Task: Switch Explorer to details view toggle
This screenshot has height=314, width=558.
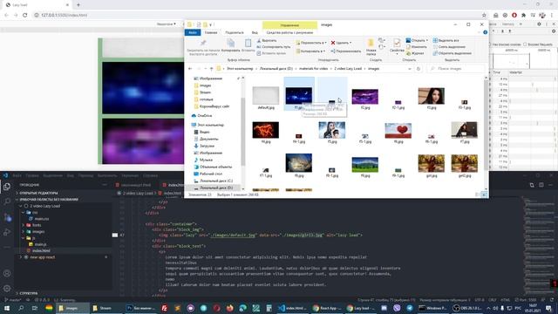Action: (478, 195)
